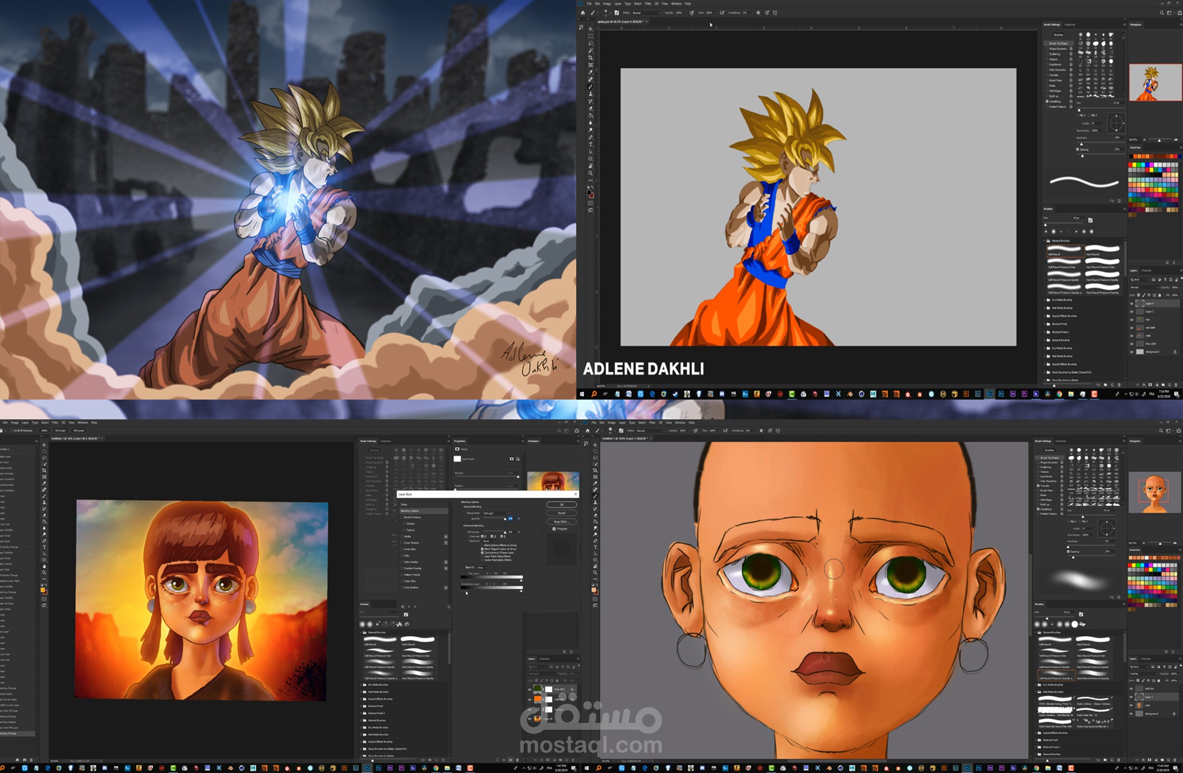Select the Eyedropper tool in Goku window
Screen dimensions: 1183x773
pyautogui.click(x=590, y=72)
